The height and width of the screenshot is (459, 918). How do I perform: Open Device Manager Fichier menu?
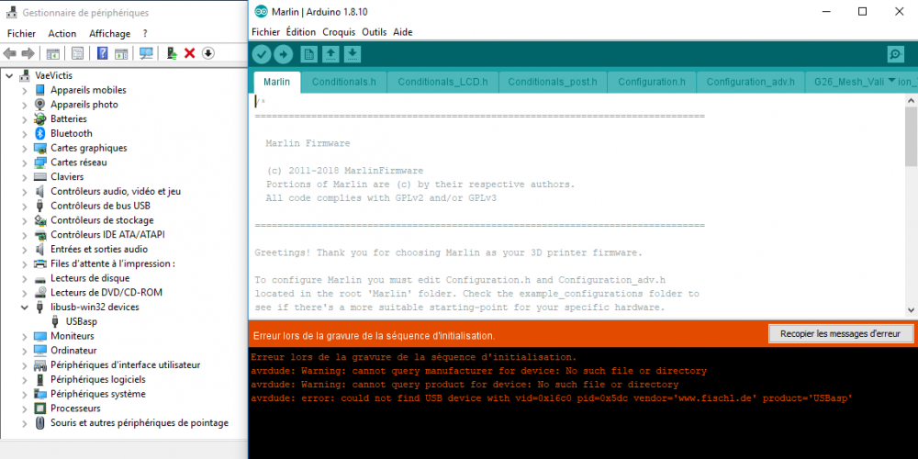click(x=22, y=34)
